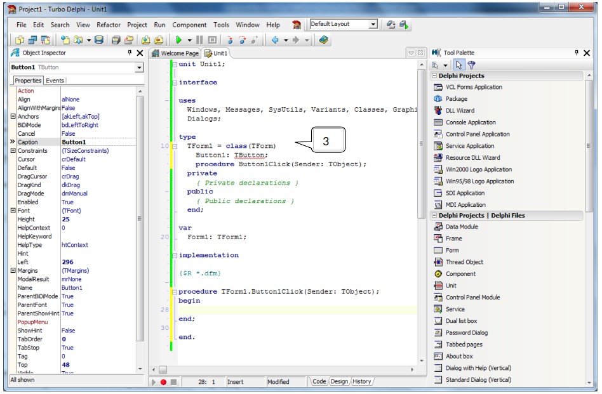Open the Button1 component selector dropdown
Viewport: 602px width, 394px height.
point(138,67)
